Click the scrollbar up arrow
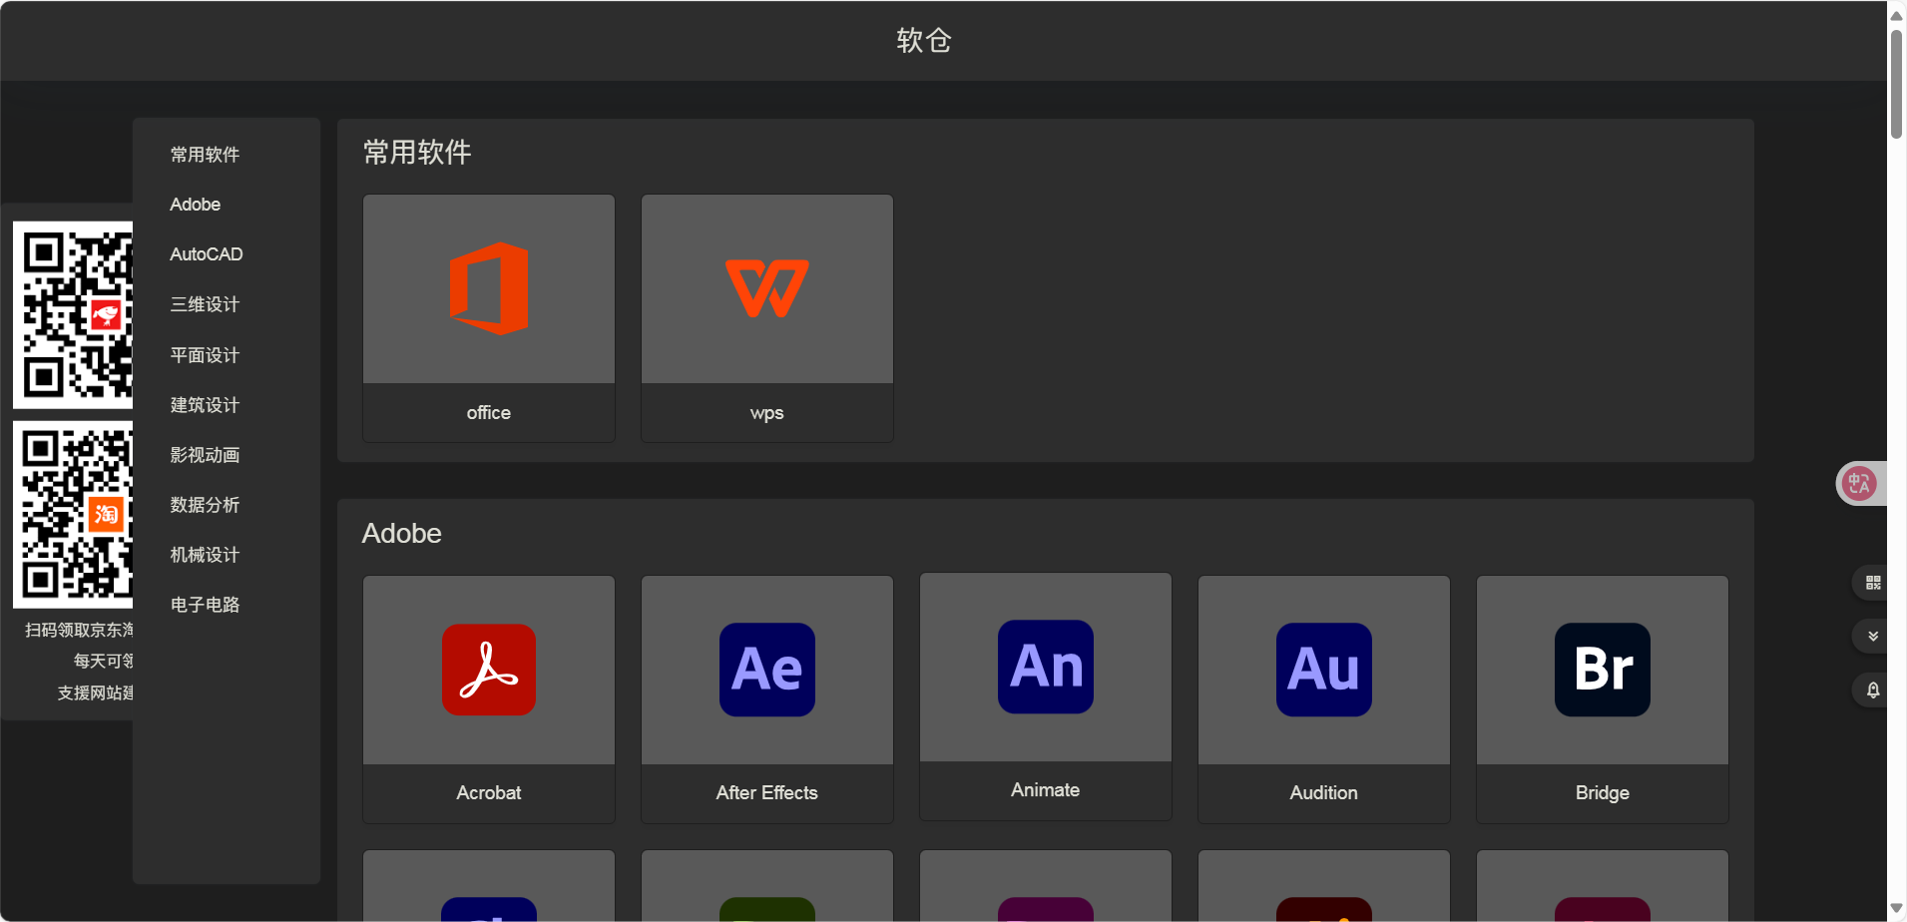 click(1896, 15)
